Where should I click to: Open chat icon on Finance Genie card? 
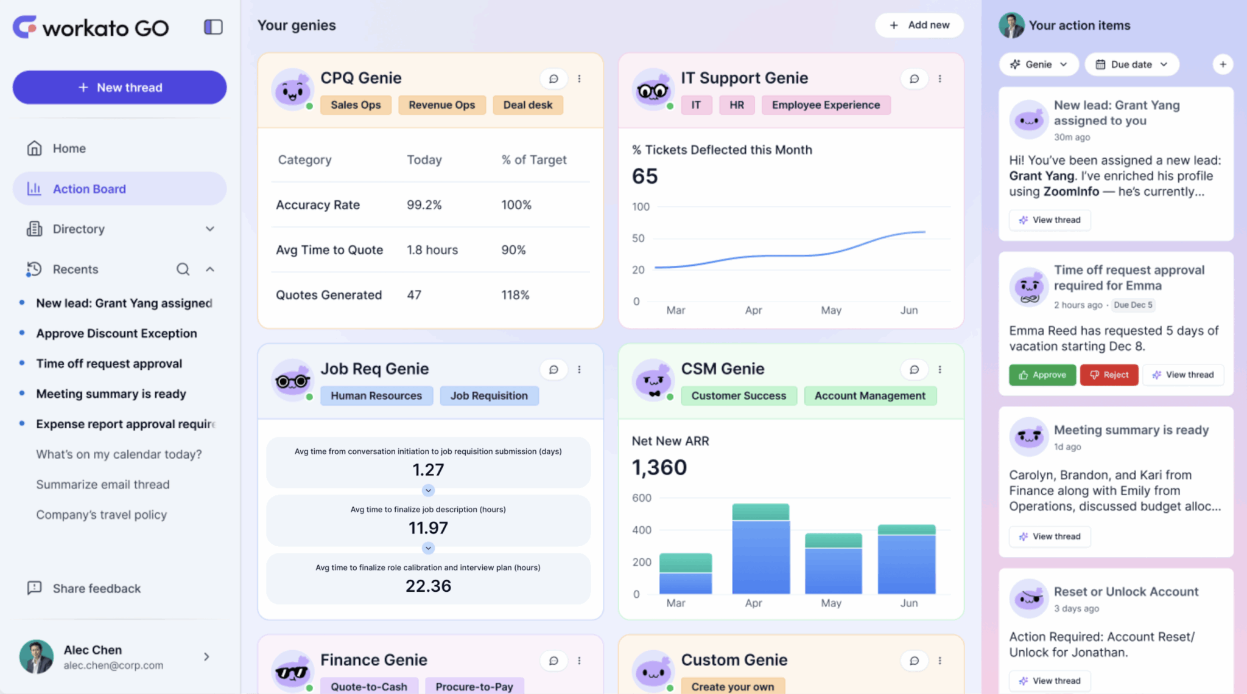[553, 661]
